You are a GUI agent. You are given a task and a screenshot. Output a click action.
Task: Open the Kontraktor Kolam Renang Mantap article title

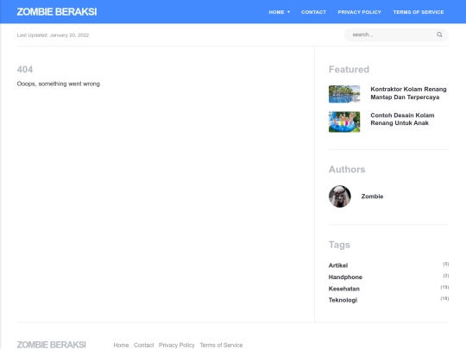click(408, 93)
